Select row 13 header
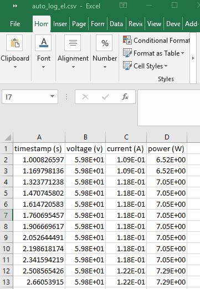 click(x=6, y=282)
